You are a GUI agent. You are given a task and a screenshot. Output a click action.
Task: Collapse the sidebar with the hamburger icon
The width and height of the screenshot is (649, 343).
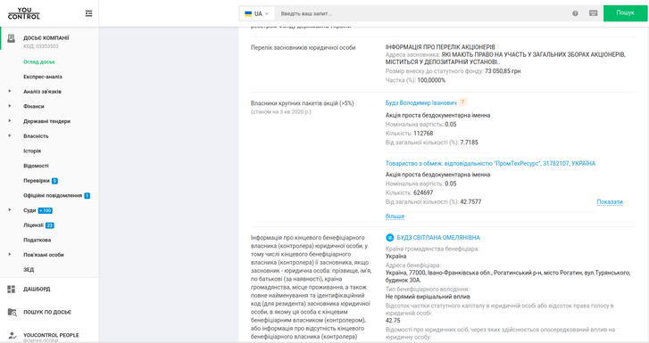88,13
